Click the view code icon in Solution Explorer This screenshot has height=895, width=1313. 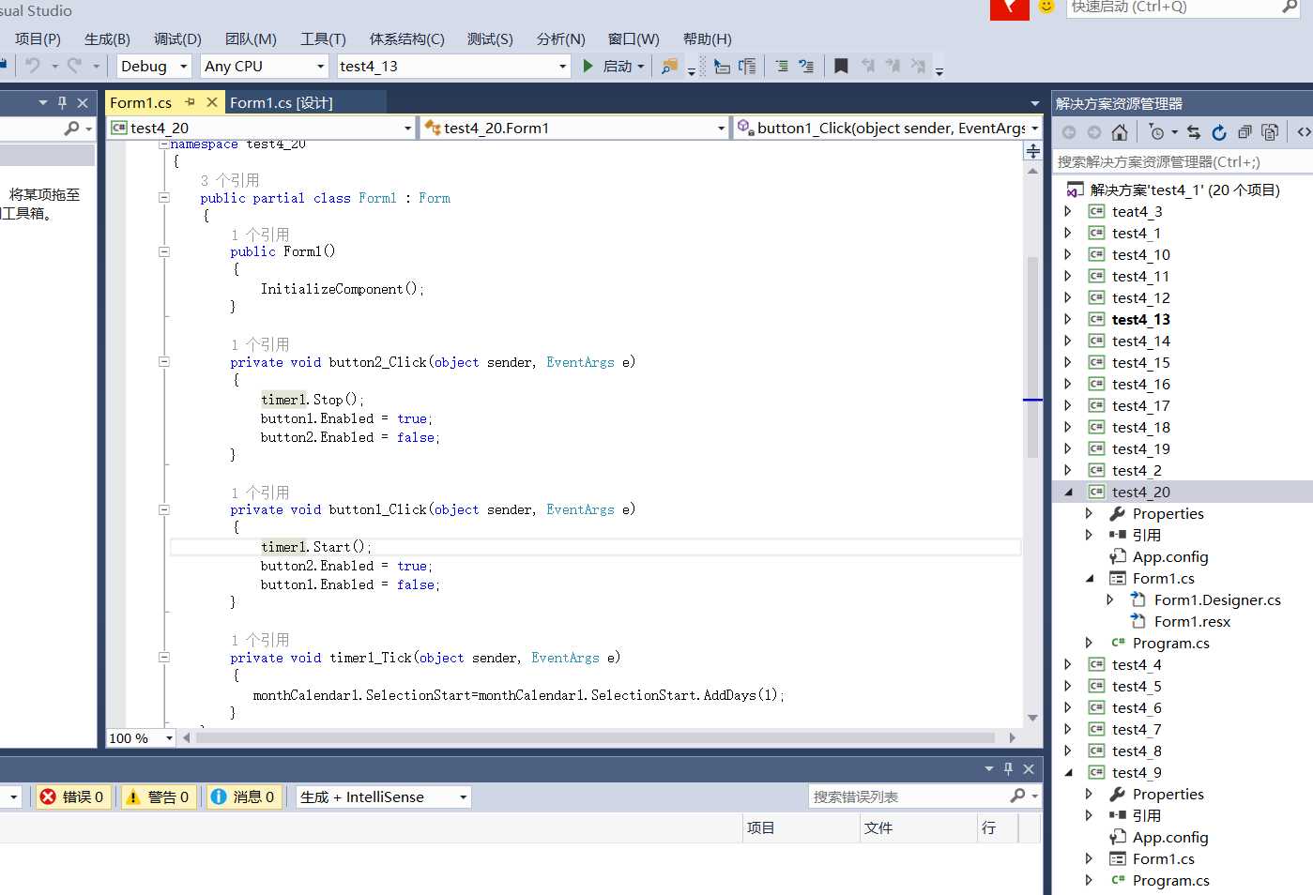[x=1304, y=132]
